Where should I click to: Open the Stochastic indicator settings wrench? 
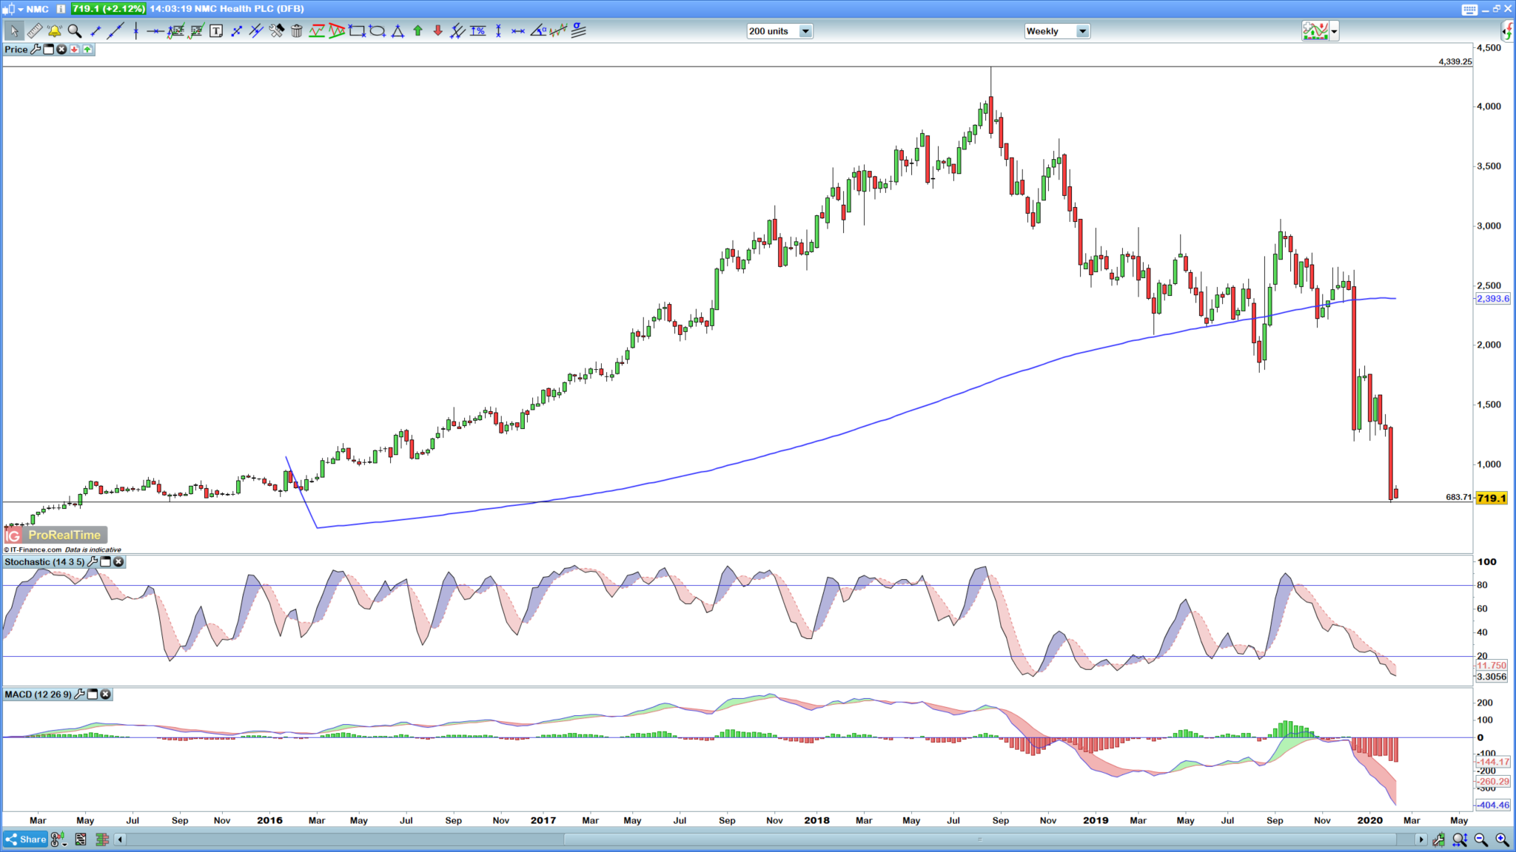93,562
